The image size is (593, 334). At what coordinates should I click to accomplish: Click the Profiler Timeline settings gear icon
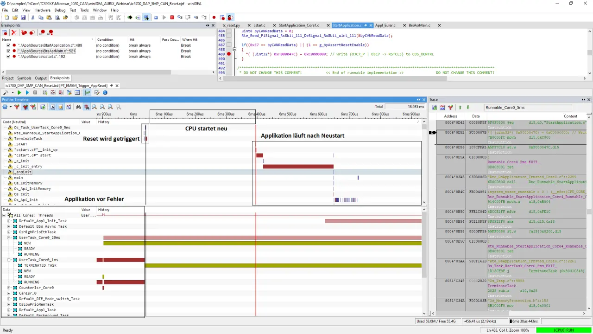(x=5, y=107)
